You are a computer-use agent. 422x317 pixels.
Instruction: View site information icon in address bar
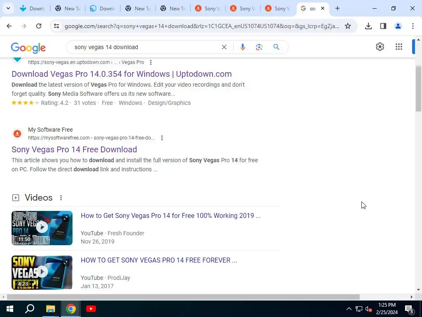56,26
